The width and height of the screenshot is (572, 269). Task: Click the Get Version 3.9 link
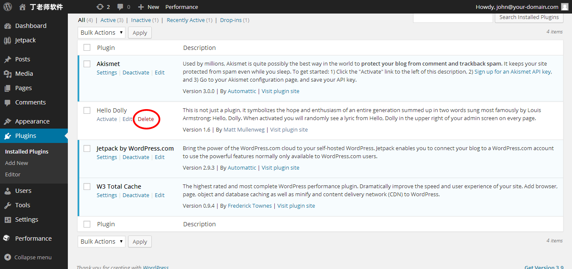point(544,267)
